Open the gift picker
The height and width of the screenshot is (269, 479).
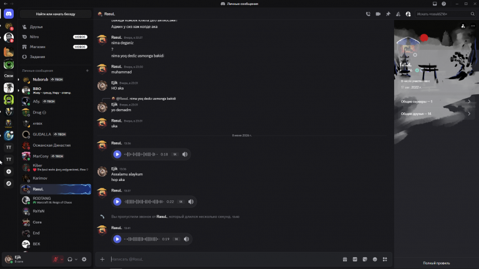[345, 259]
